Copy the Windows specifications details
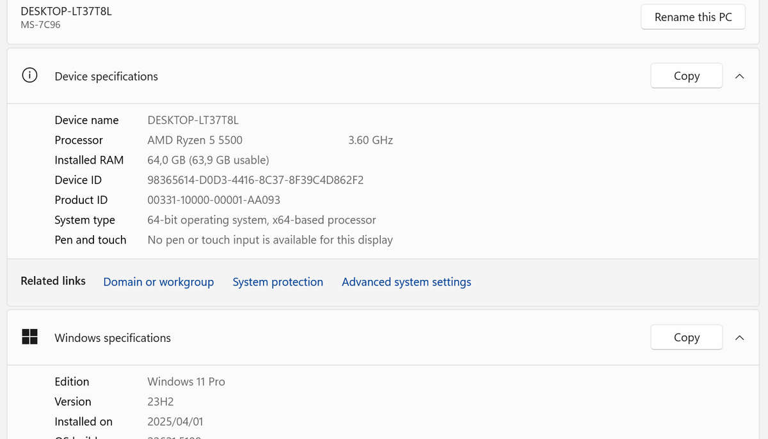Screen dimensions: 768x439 686,337
